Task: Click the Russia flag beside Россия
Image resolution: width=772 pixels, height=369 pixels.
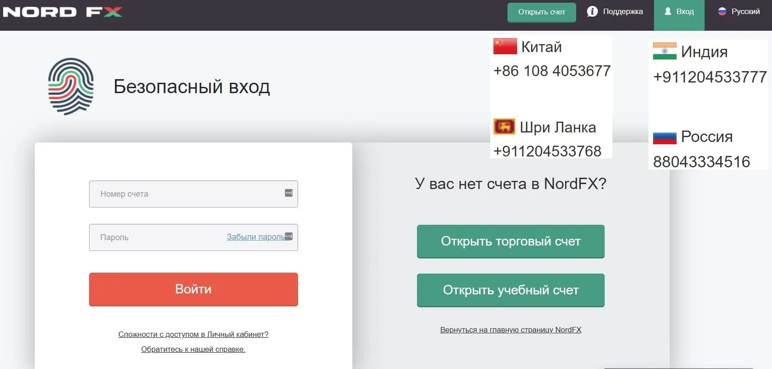Action: 664,137
